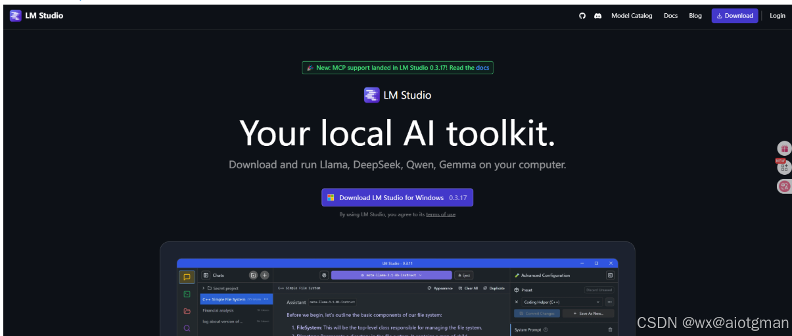Screen dimensions: 792x336
Task: Click the System Prompt info question icon
Action: [546, 329]
